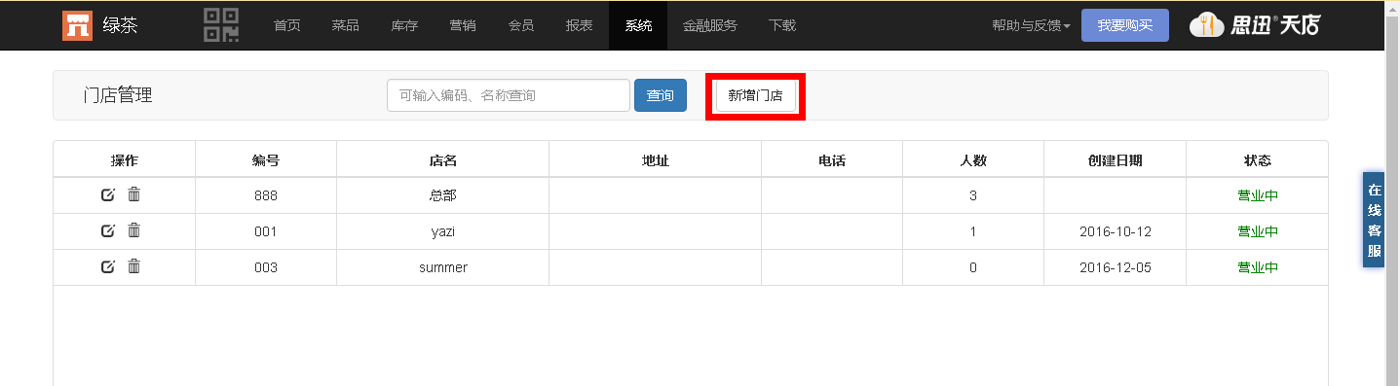
Task: Click the 人数 column header
Action: click(973, 160)
